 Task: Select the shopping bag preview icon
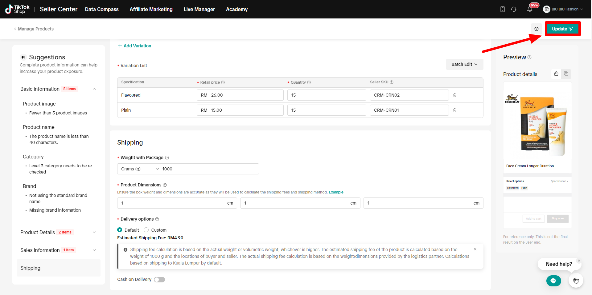point(556,74)
